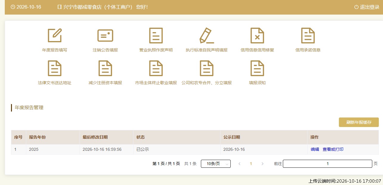Click the 信用承诺信息 label

(308, 50)
